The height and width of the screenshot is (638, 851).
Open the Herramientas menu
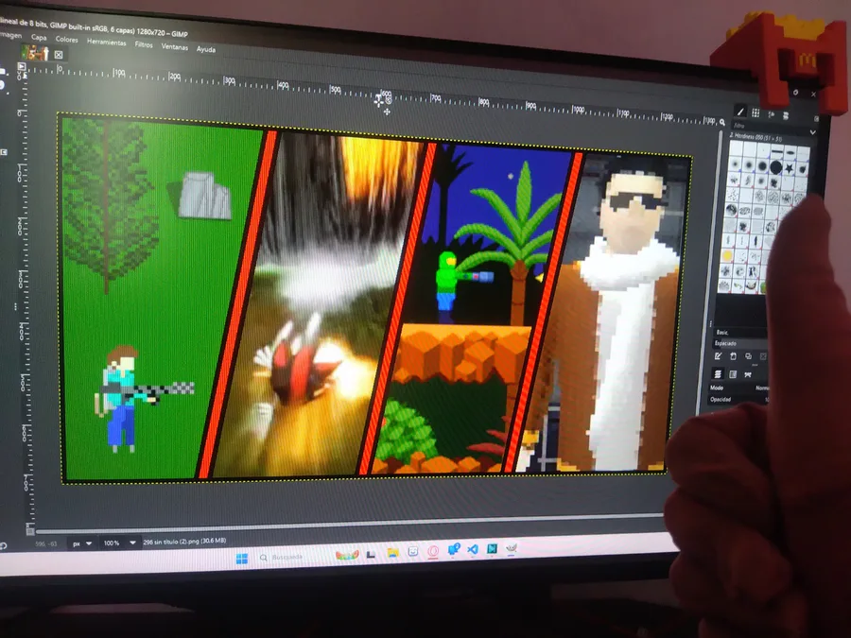106,43
